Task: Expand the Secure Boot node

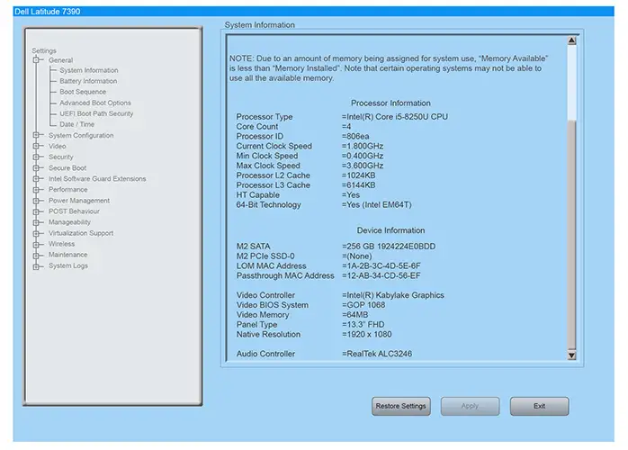Action: coord(36,168)
